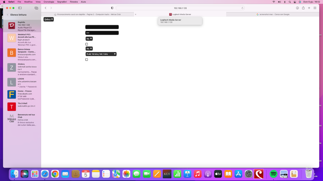Open the File menu

tap(19, 2)
